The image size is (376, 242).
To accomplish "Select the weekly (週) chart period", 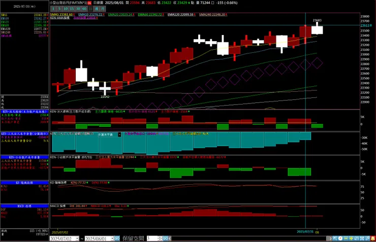I will tap(97, 9).
